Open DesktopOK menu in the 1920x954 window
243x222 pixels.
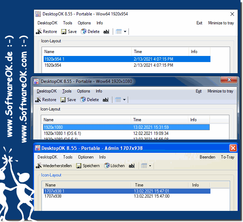[48, 23]
